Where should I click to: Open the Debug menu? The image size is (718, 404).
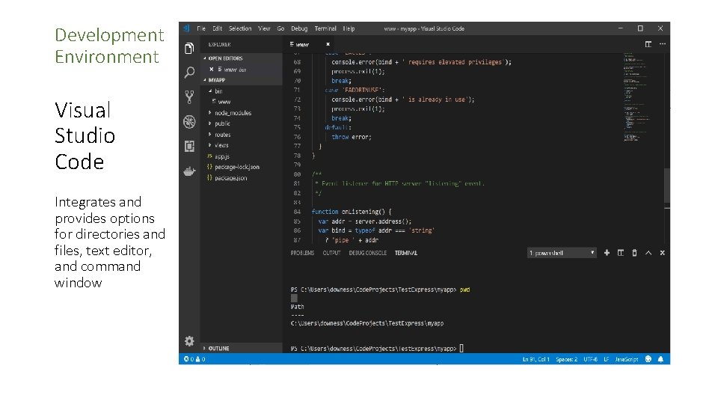(299, 28)
